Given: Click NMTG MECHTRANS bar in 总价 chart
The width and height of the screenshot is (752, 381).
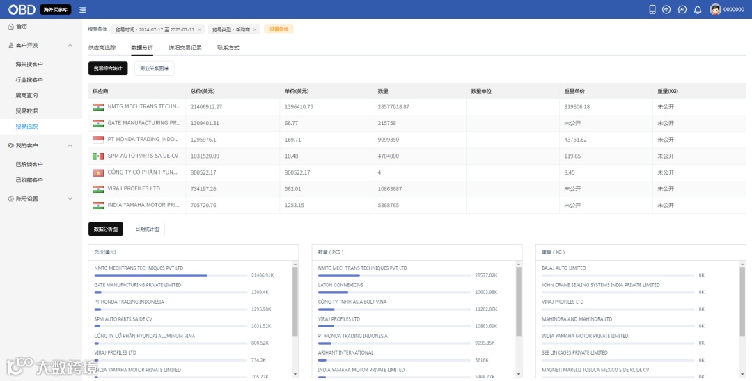Looking at the screenshot, I should point(150,275).
